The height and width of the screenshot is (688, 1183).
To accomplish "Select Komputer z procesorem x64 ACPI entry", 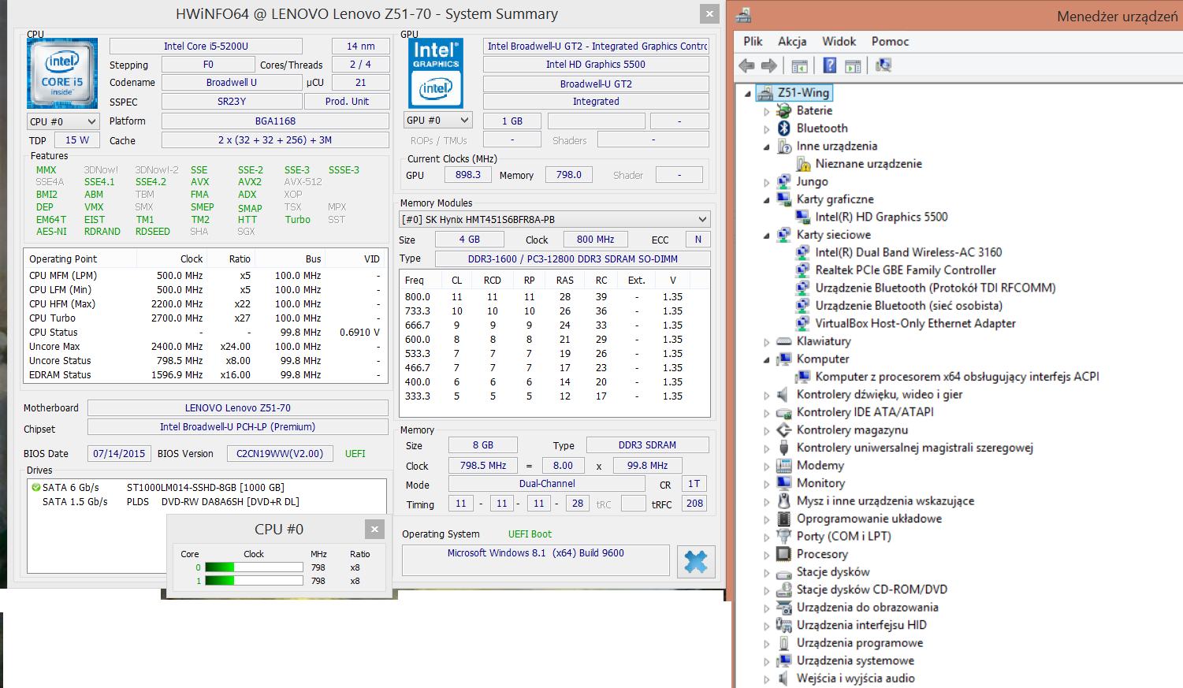I will pyautogui.click(x=957, y=377).
